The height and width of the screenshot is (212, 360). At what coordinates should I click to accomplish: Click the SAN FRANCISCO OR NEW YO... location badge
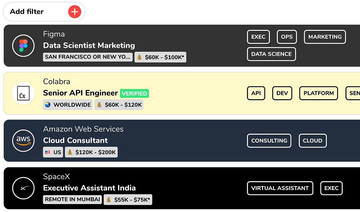(88, 57)
